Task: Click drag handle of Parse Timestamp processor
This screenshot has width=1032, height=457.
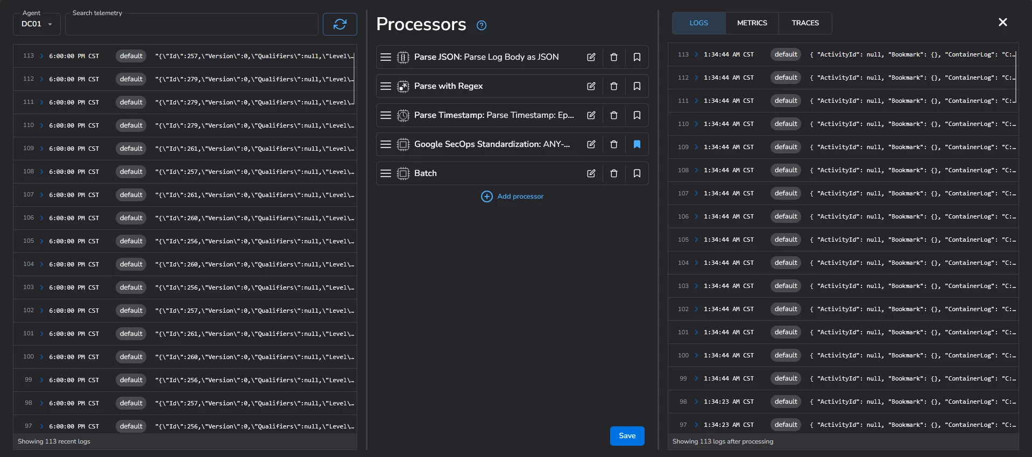Action: click(x=386, y=115)
